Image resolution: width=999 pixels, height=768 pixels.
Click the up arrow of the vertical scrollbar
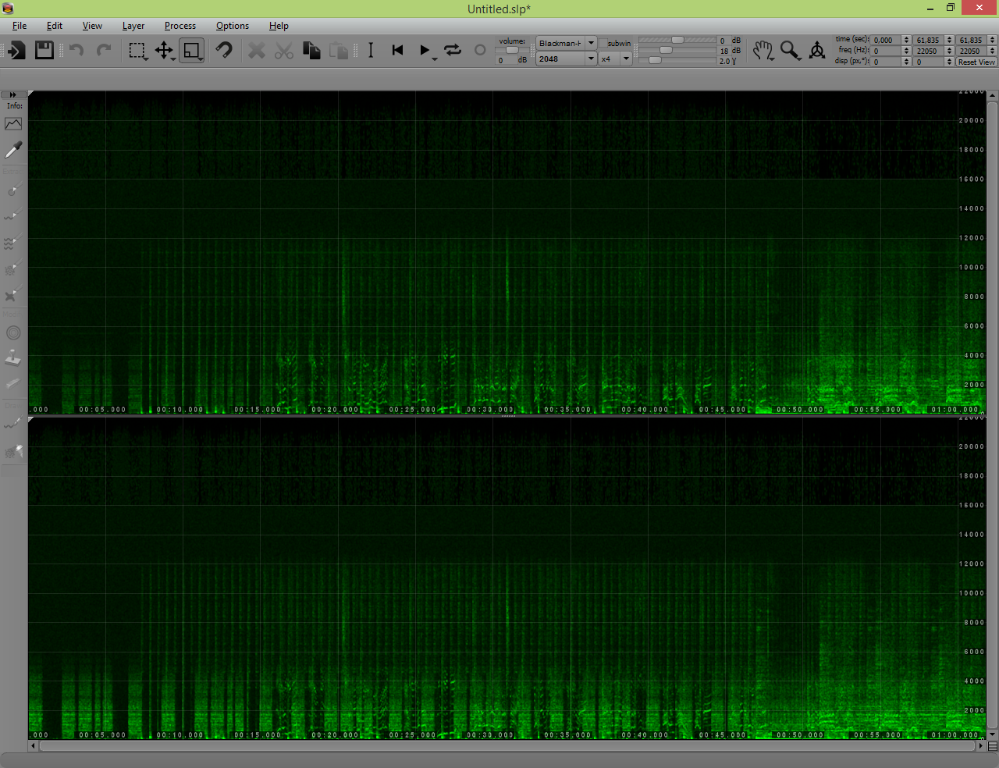point(993,96)
